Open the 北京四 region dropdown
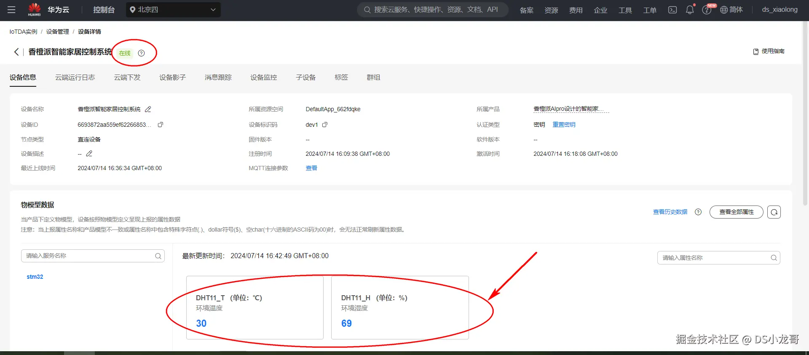Image resolution: width=809 pixels, height=355 pixels. pos(173,10)
